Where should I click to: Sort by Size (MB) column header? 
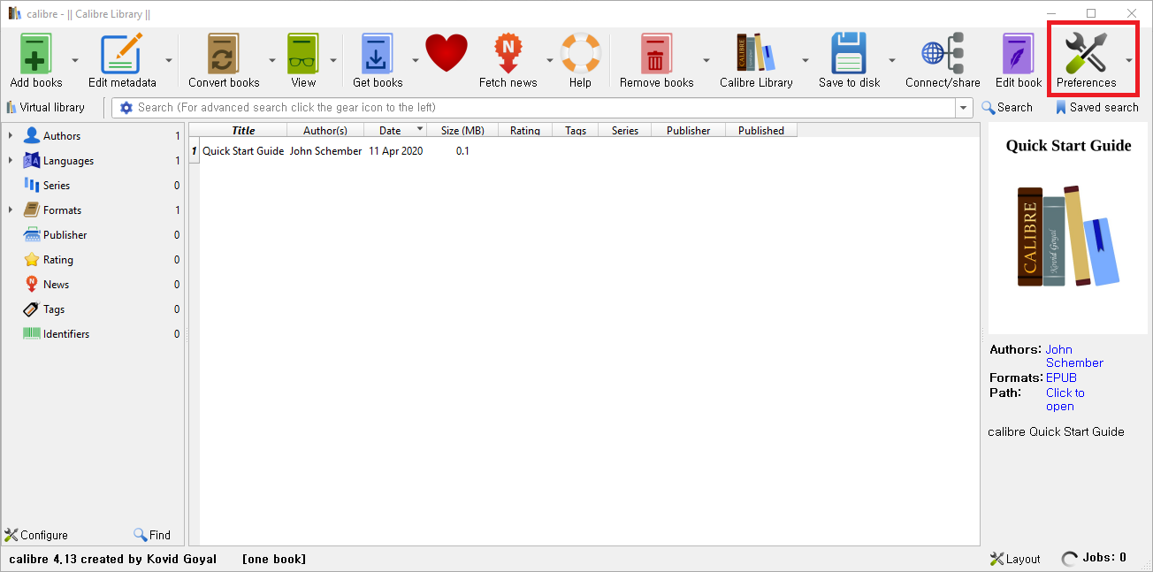coord(462,130)
